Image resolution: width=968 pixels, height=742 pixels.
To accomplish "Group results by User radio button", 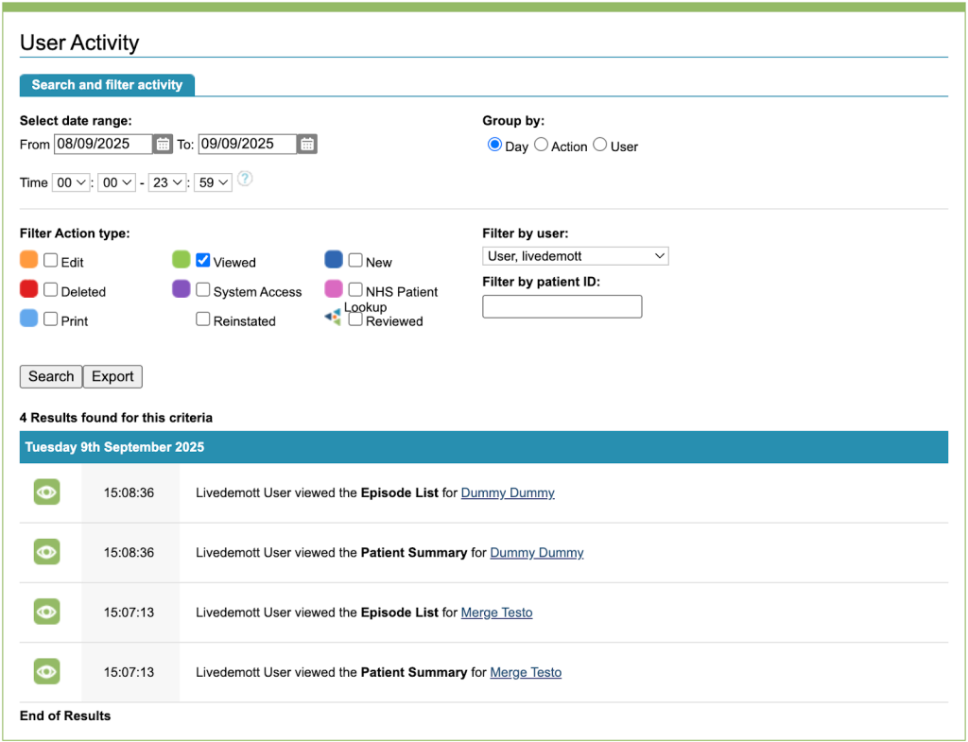I will (x=600, y=146).
